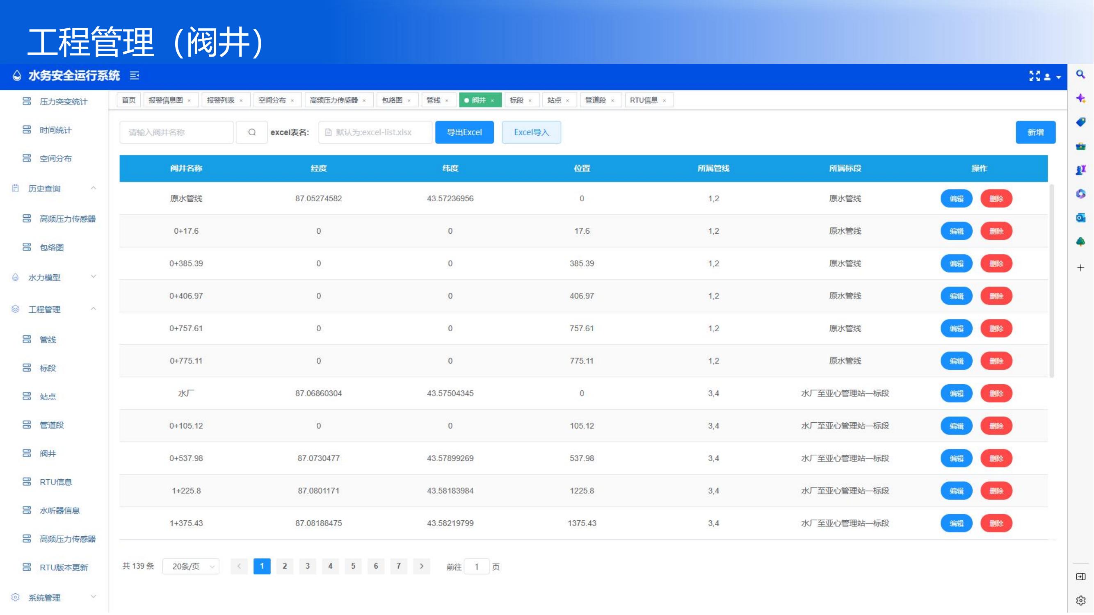Click the Outlook icon in browser sidebar
Viewport: 1094px width, 615px height.
pos(1081,218)
